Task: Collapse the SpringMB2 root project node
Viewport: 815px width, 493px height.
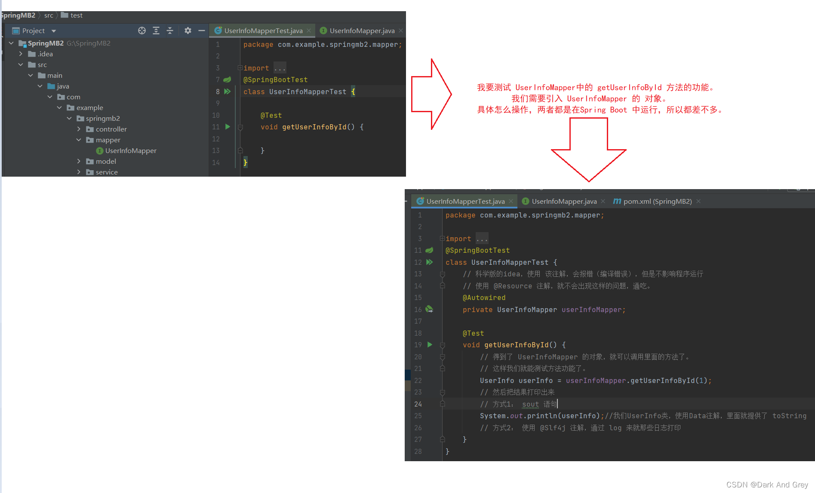Action: tap(11, 43)
